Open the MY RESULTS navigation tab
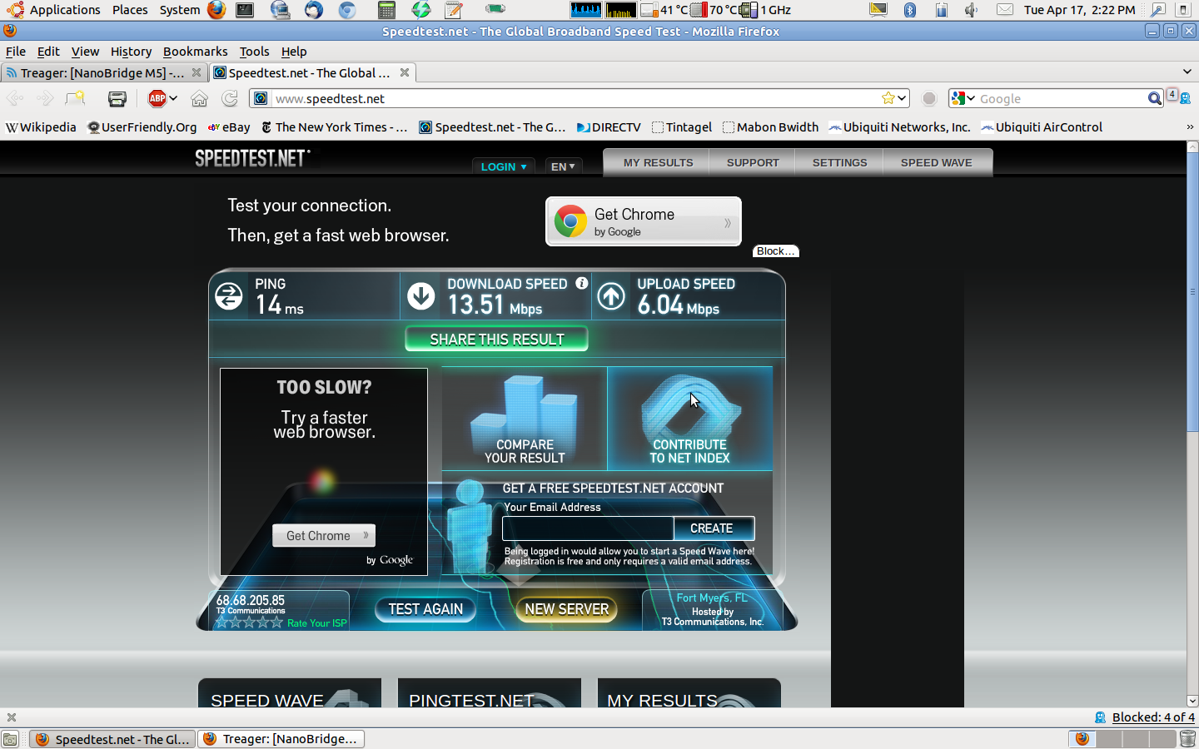1199x749 pixels. [x=658, y=163]
